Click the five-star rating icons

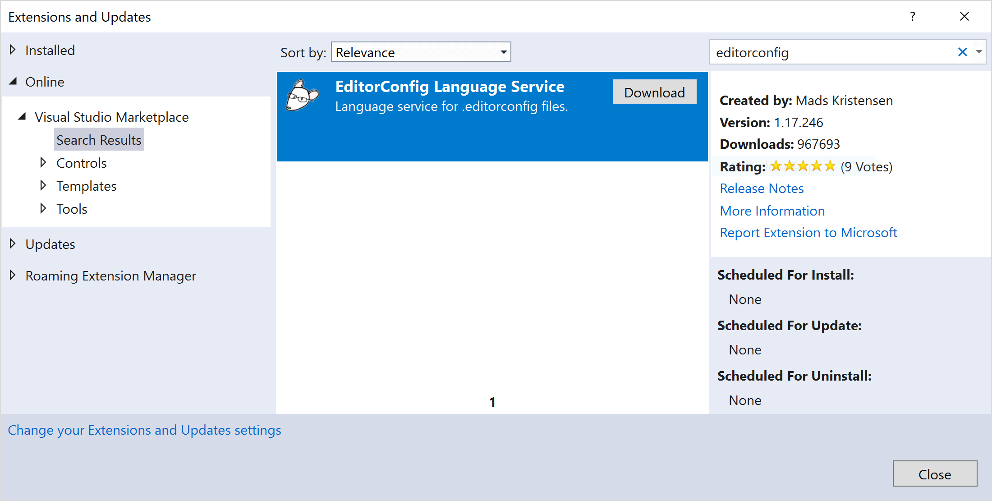pyautogui.click(x=803, y=166)
